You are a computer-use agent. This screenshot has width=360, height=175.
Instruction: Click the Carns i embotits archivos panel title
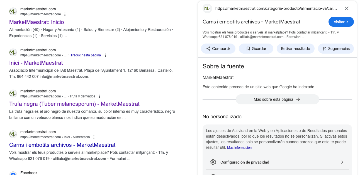251,22
